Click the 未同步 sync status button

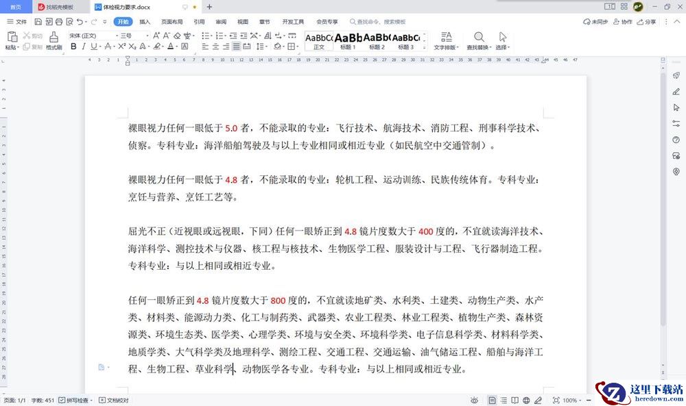[595, 21]
